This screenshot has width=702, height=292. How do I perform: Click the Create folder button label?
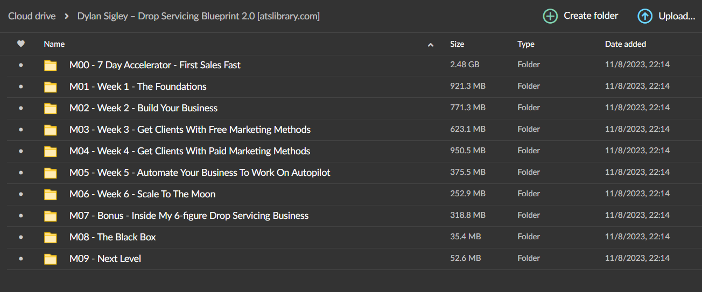(591, 16)
